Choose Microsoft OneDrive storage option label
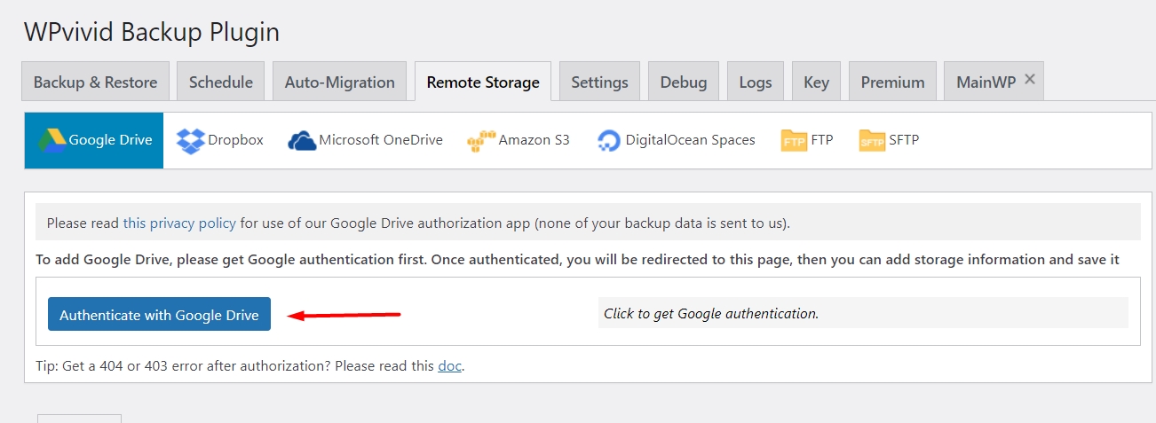This screenshot has width=1156, height=423. [381, 140]
